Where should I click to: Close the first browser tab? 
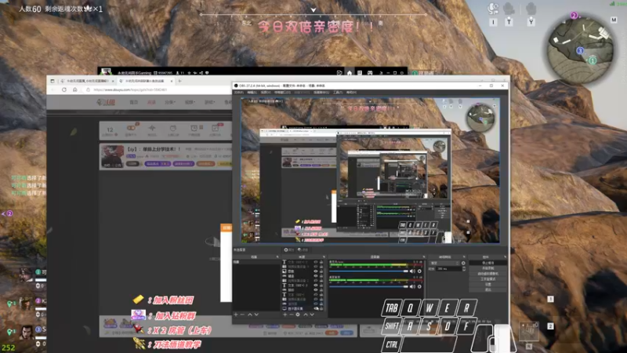(x=113, y=82)
